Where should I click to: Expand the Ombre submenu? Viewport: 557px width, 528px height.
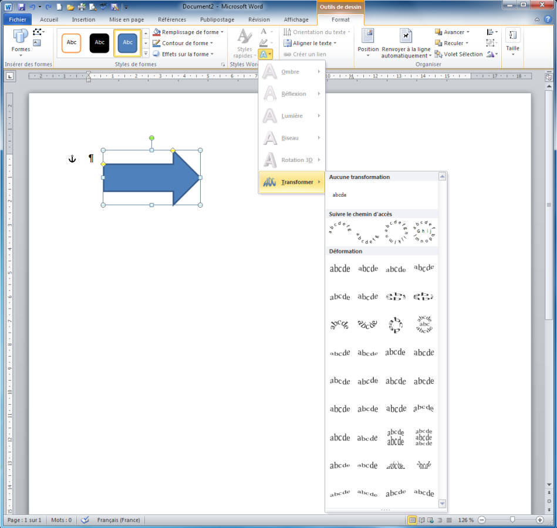point(292,72)
